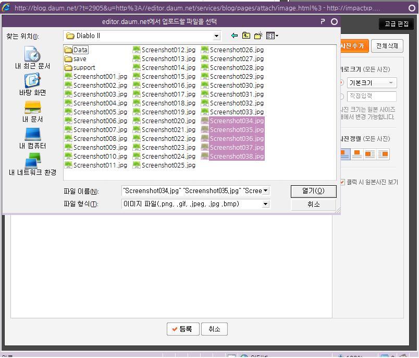Choose the third photo alignment icon
This screenshot has height=358, width=419.
tap(370, 154)
